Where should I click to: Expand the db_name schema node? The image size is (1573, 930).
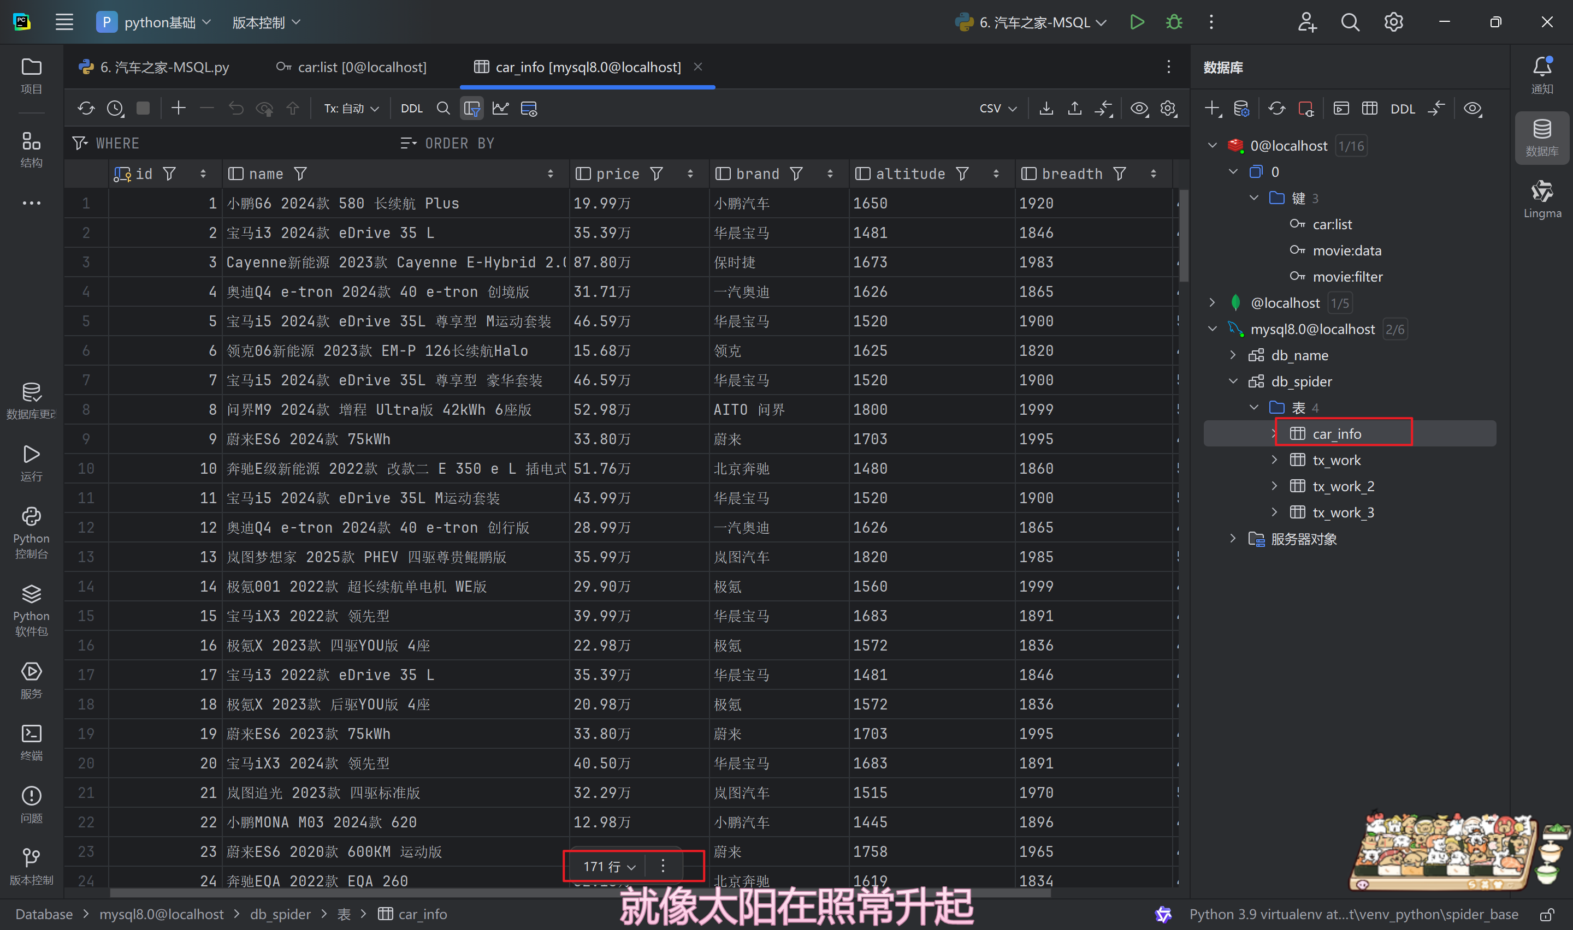click(x=1233, y=355)
